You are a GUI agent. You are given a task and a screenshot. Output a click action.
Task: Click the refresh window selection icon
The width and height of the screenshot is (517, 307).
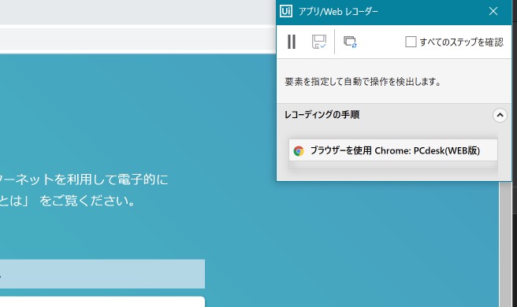pyautogui.click(x=350, y=42)
